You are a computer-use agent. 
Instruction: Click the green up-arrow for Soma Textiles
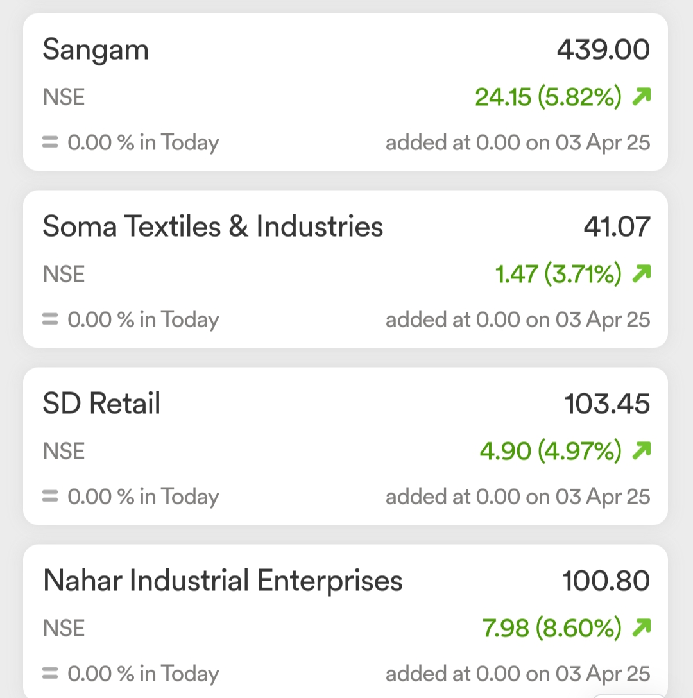641,274
